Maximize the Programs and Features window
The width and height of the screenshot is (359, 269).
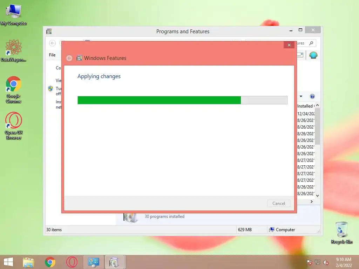tap(300, 30)
